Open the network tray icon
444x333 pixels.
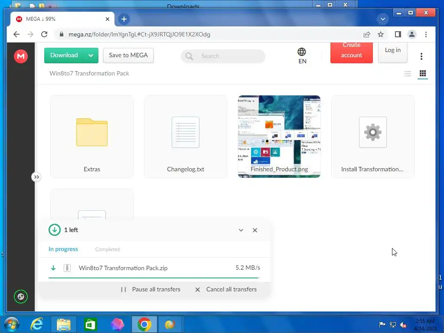point(393,324)
